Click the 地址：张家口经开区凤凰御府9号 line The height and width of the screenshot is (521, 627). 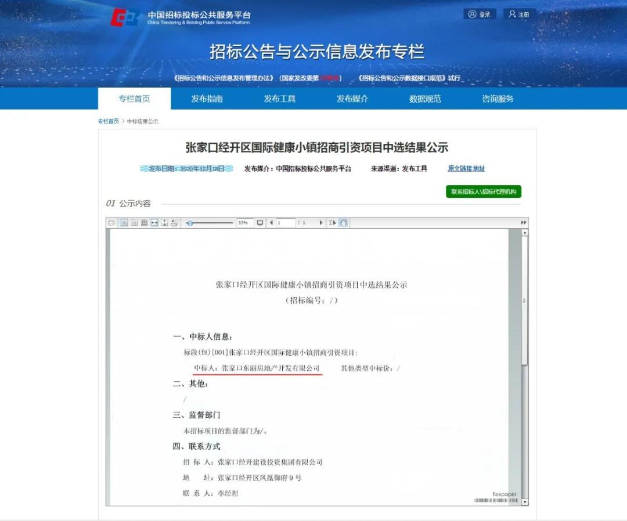242,477
